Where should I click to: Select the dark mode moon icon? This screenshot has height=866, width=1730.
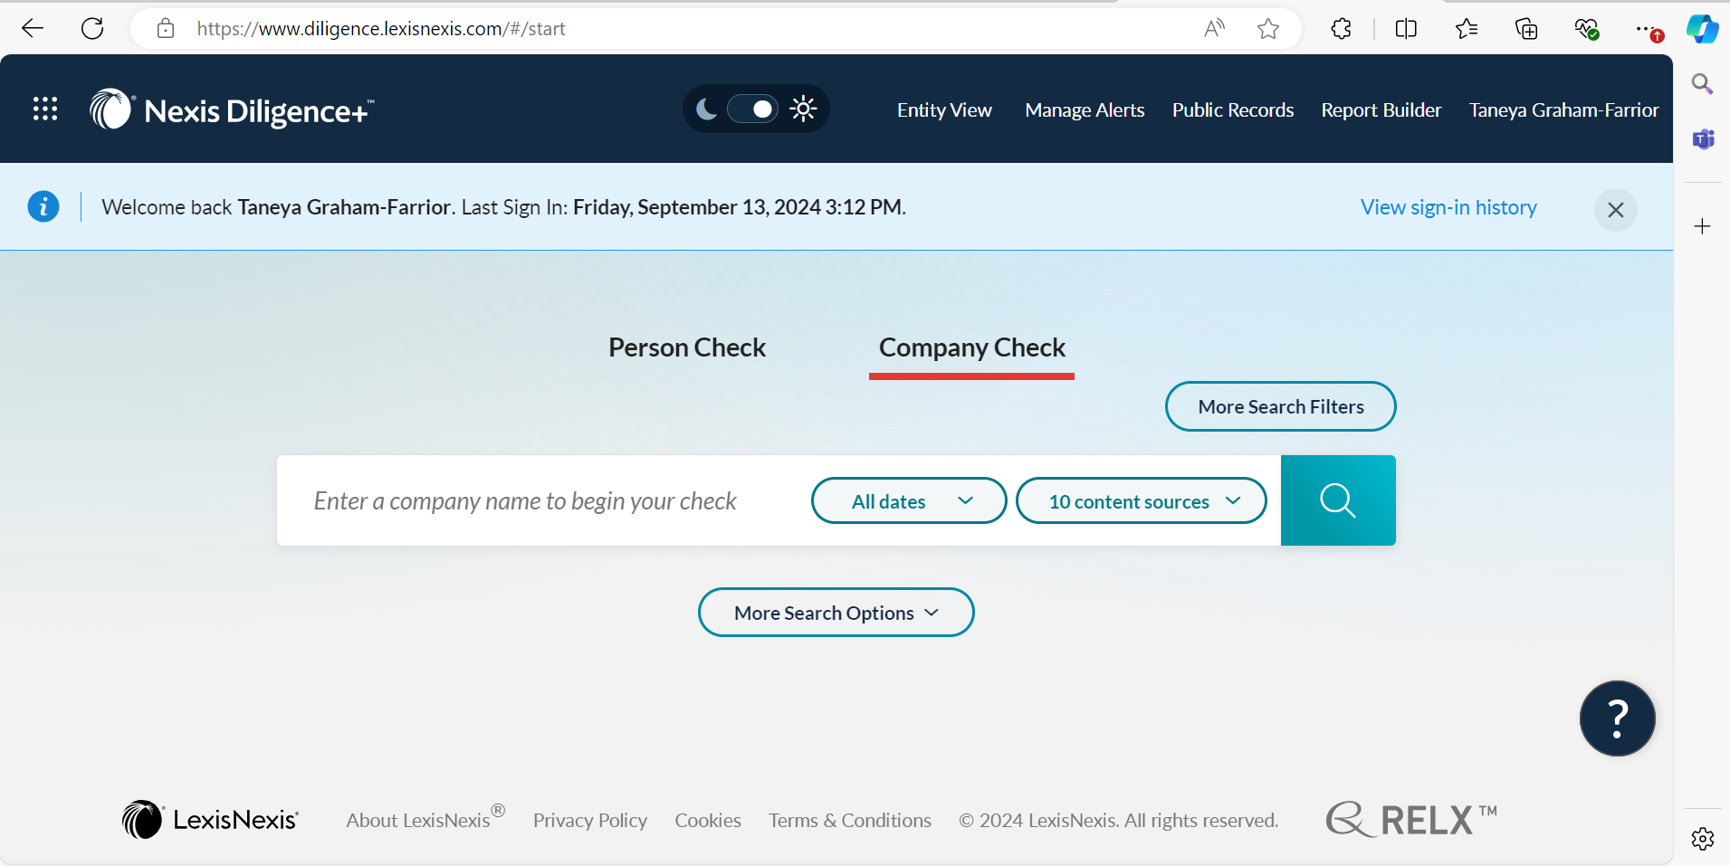coord(706,109)
